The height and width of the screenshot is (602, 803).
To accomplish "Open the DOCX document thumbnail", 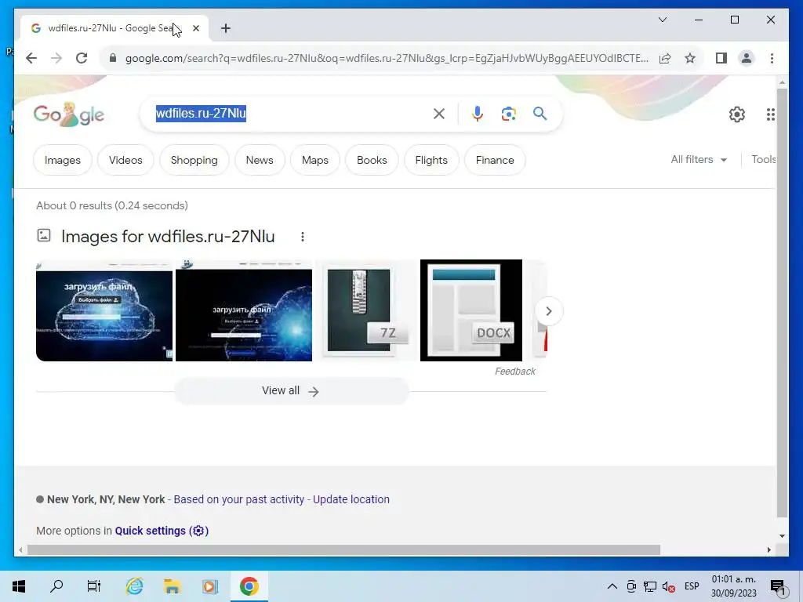I will (471, 310).
